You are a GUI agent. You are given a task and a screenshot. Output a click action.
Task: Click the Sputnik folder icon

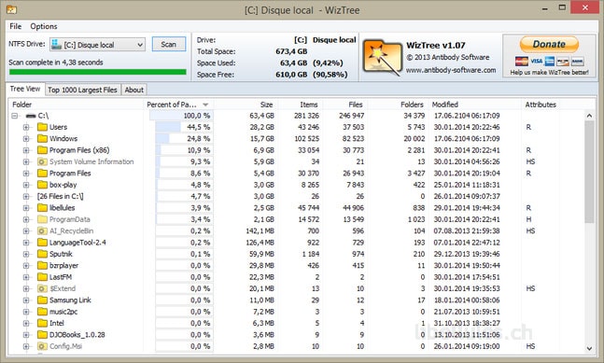[x=42, y=254]
